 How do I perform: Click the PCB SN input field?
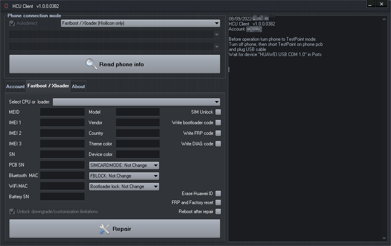click(62, 165)
